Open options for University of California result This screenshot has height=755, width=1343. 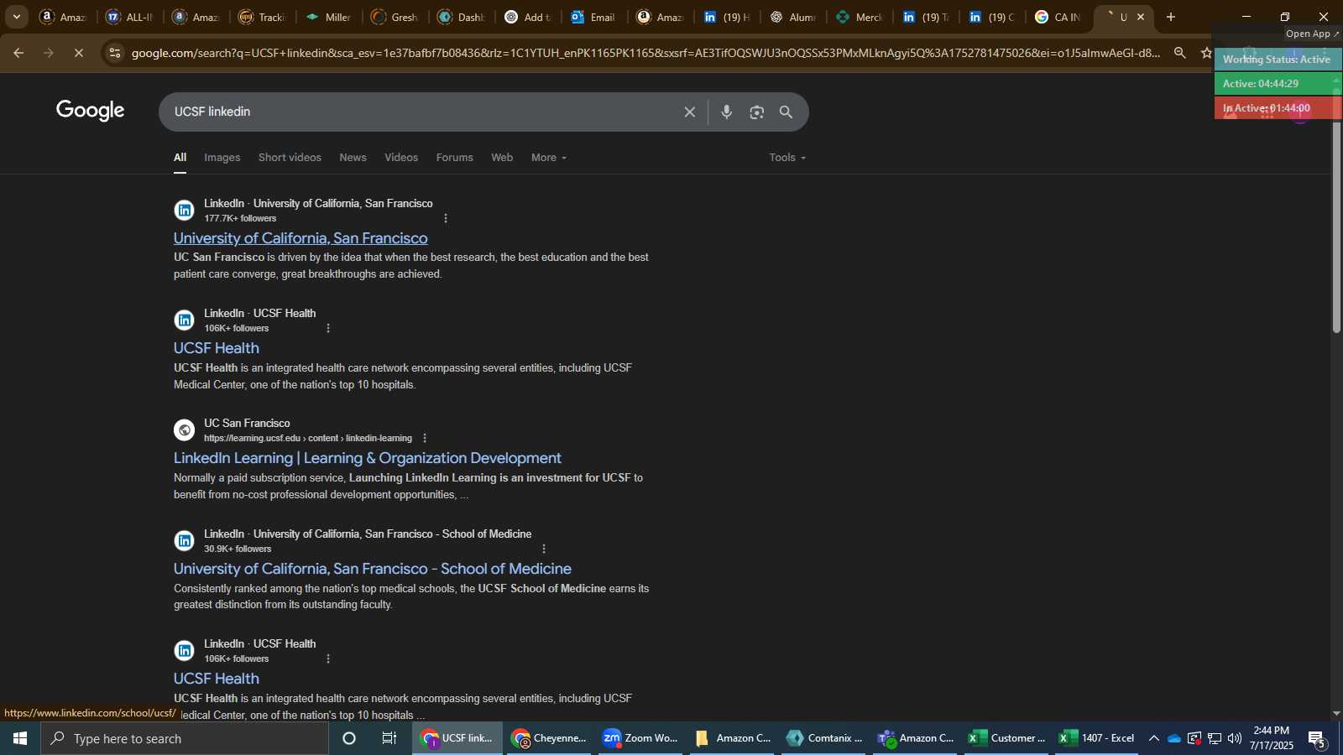446,218
